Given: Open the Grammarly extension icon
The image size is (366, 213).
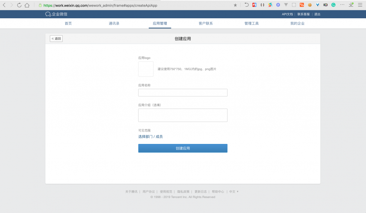Looking at the screenshot, I should (333, 5).
